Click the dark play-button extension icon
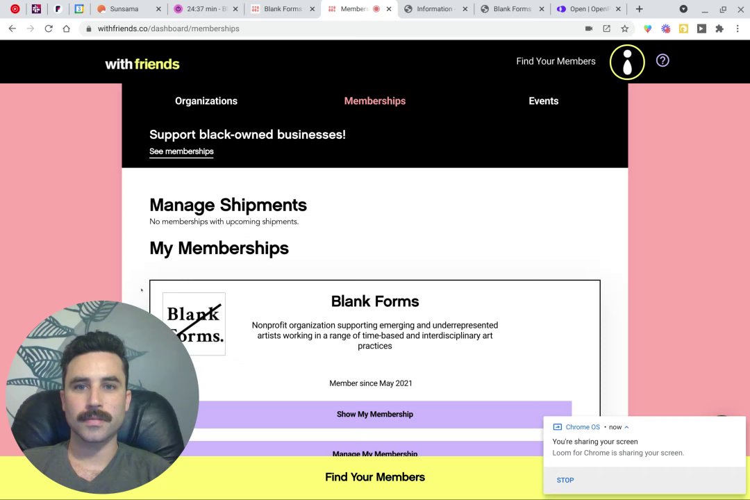Screen dimensions: 750x500 701,28
